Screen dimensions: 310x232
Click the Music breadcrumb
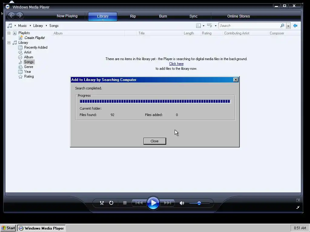(x=22, y=26)
